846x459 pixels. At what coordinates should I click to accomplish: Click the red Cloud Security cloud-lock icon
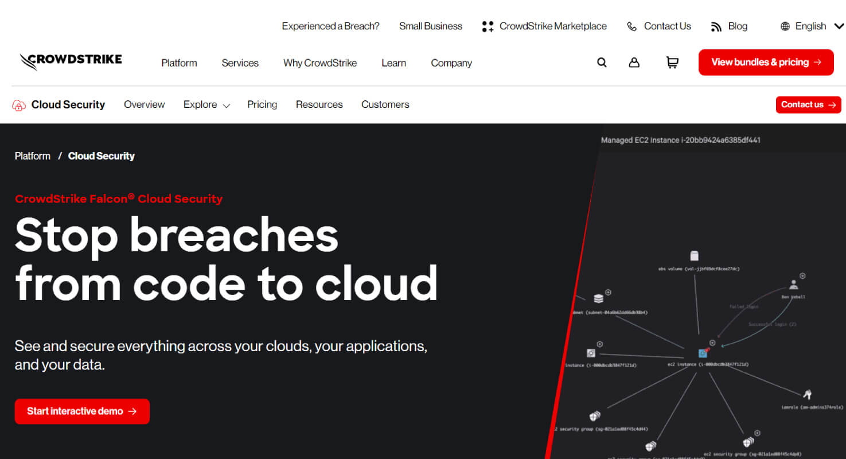tap(19, 105)
